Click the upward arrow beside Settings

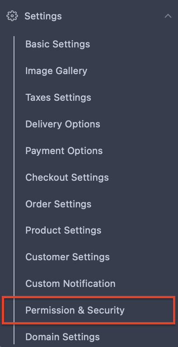pos(168,16)
